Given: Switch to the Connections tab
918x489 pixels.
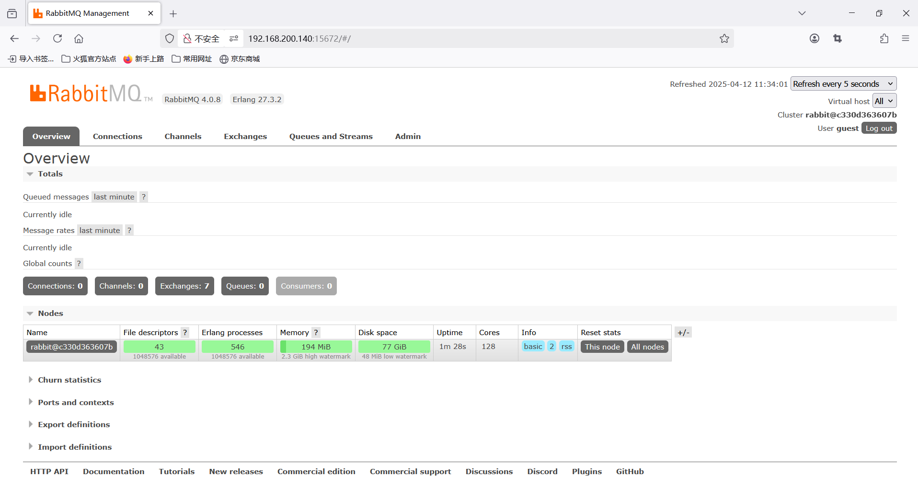Looking at the screenshot, I should pos(117,136).
